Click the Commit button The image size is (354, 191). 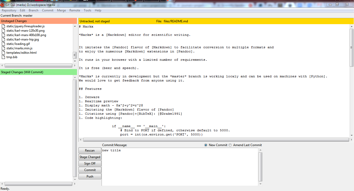point(90,170)
